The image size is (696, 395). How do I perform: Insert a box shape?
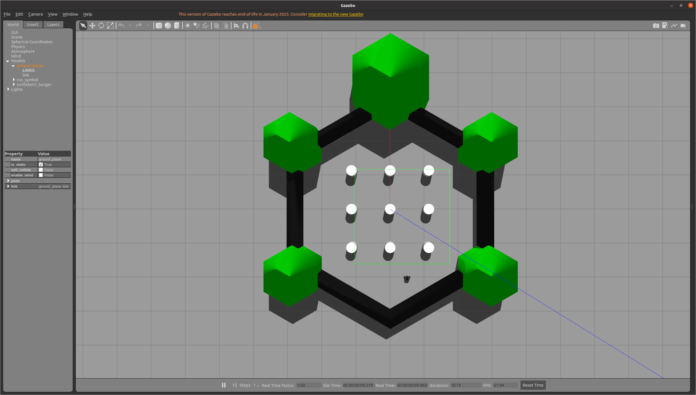click(159, 26)
